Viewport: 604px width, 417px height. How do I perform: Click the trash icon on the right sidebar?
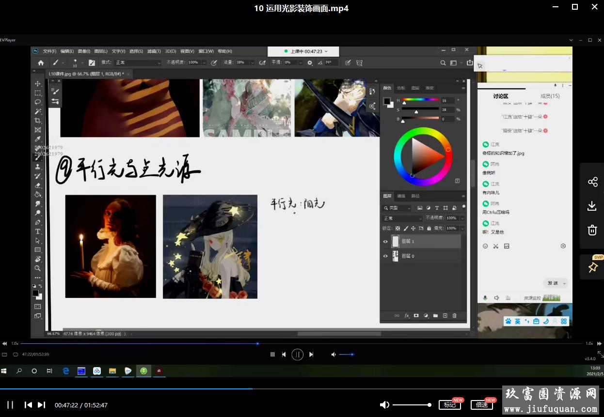592,230
